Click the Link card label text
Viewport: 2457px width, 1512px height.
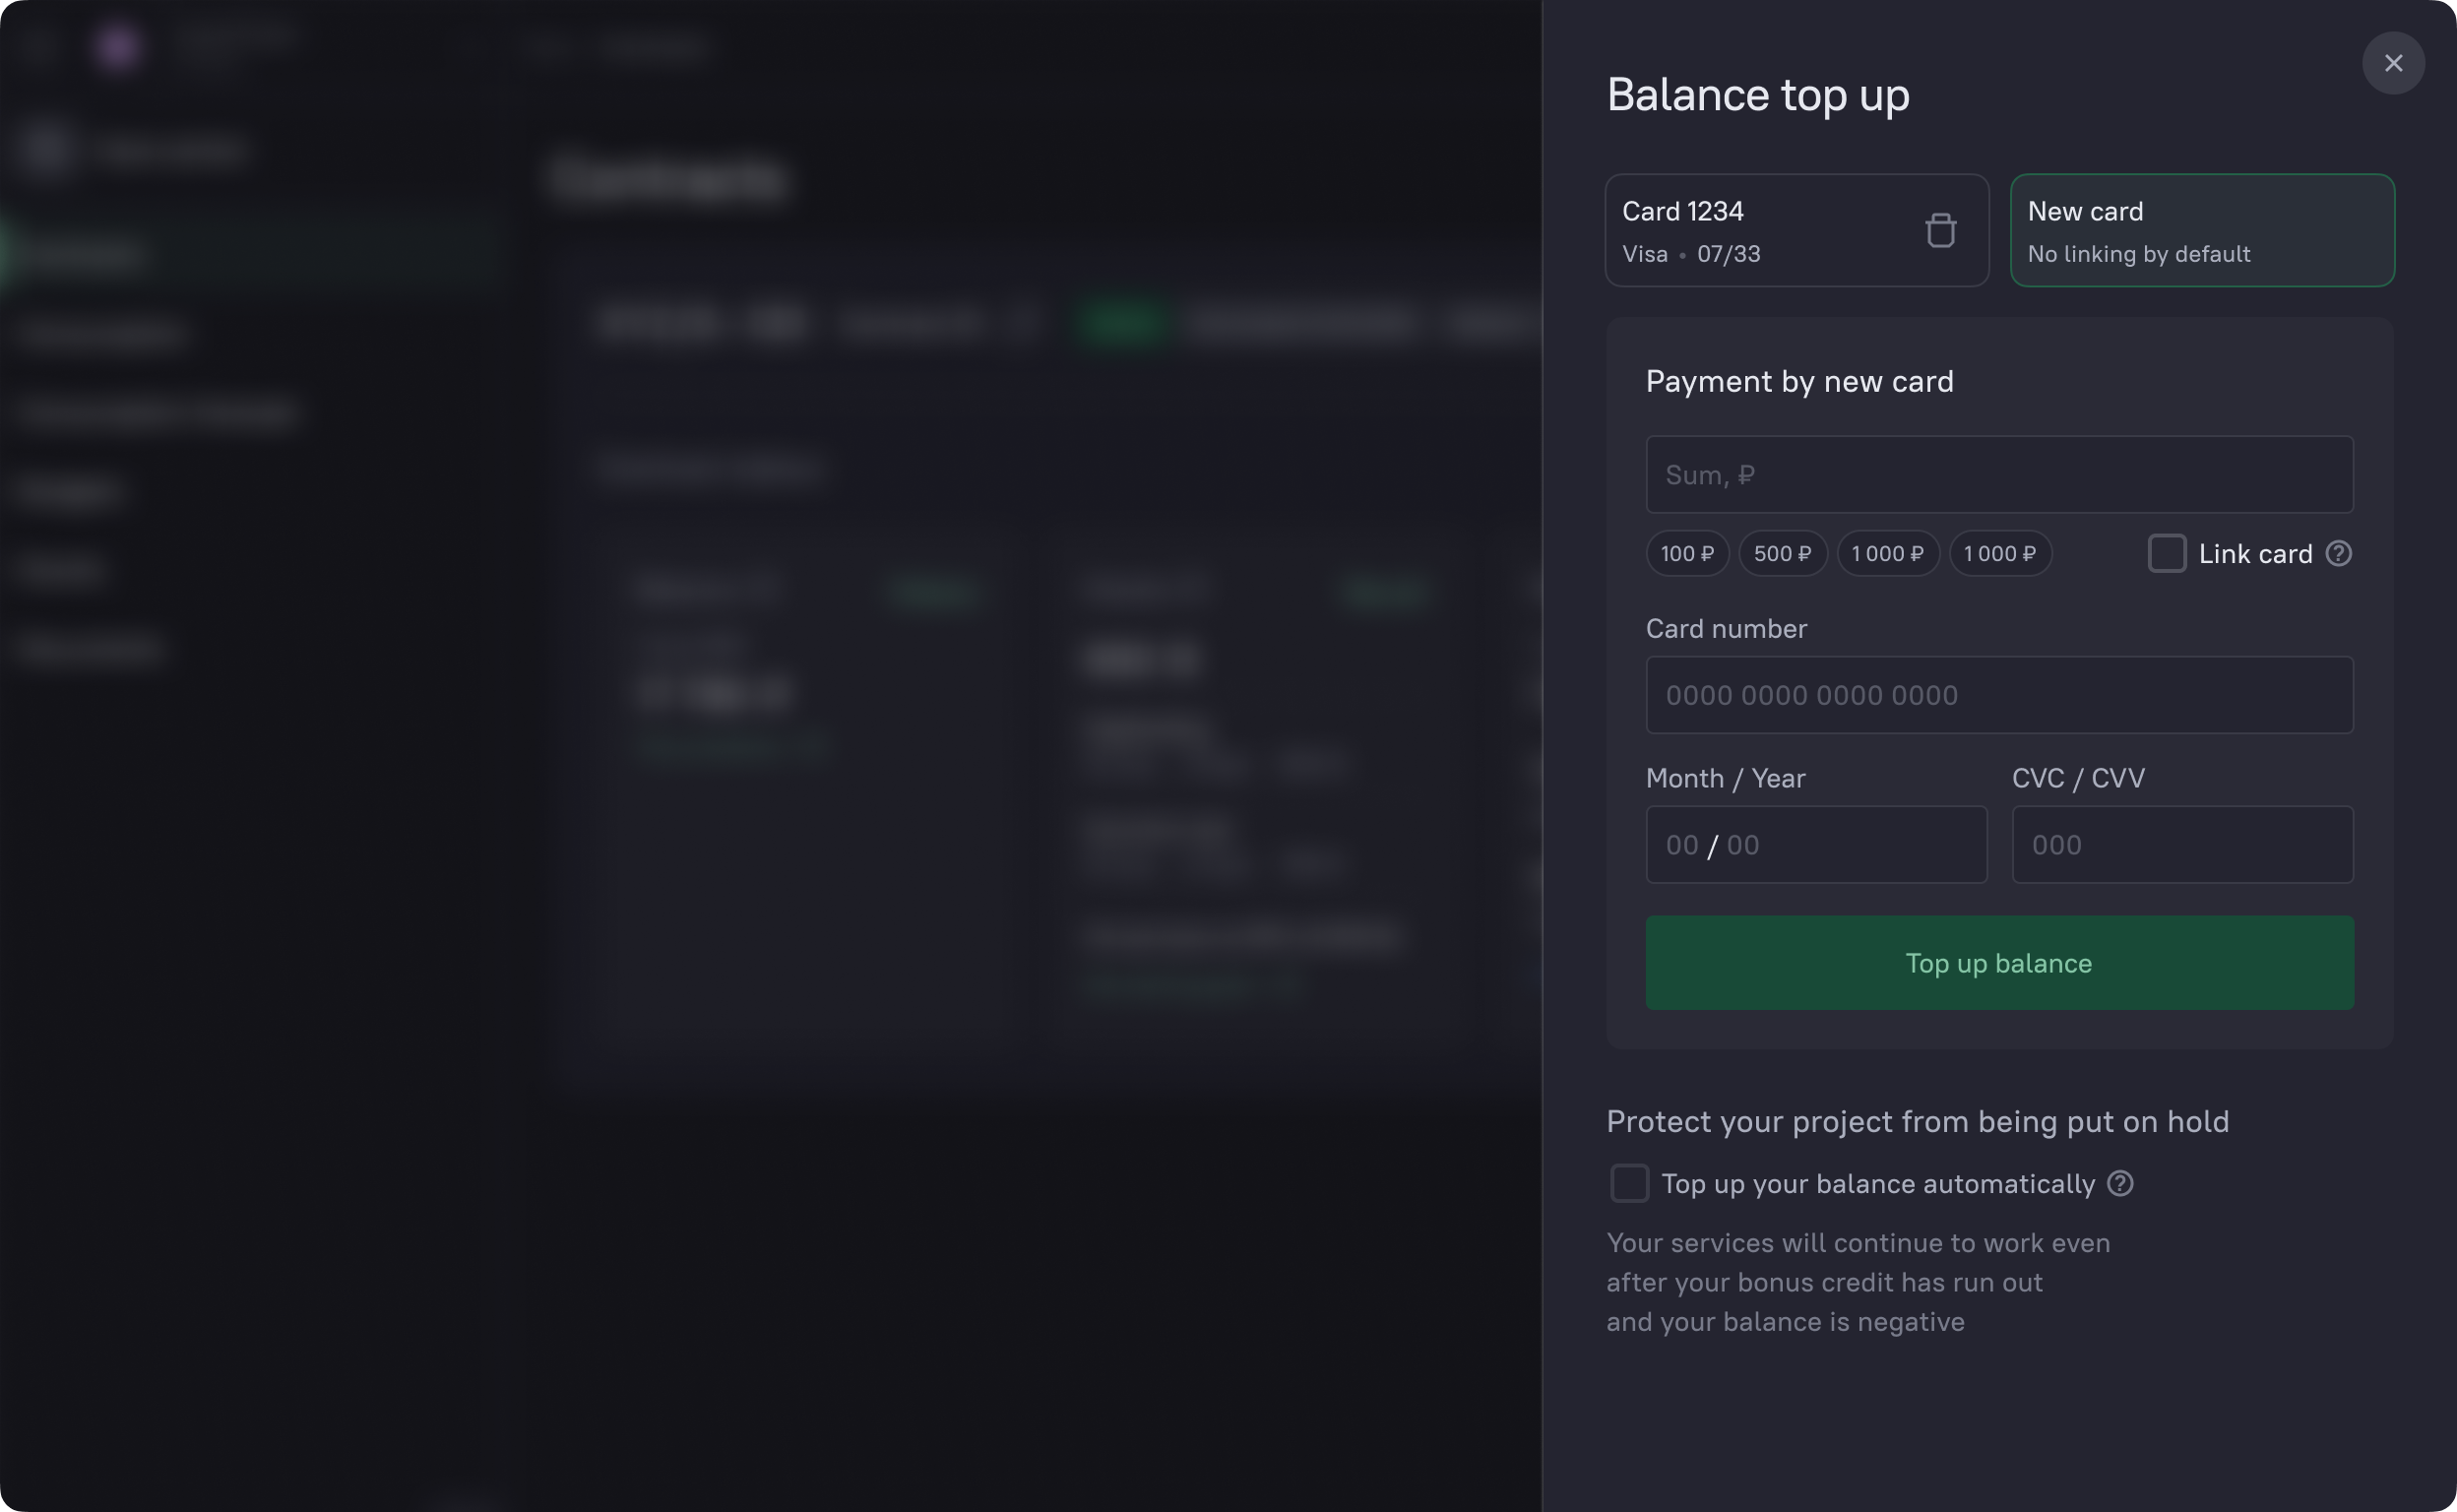click(x=2254, y=554)
